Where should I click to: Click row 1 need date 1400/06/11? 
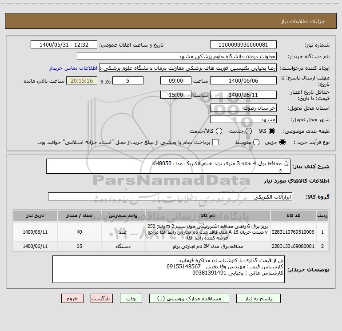coord(35,232)
